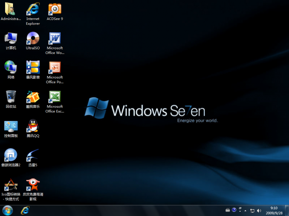Click the Show Desktop button
The height and width of the screenshot is (216, 289).
point(287,211)
